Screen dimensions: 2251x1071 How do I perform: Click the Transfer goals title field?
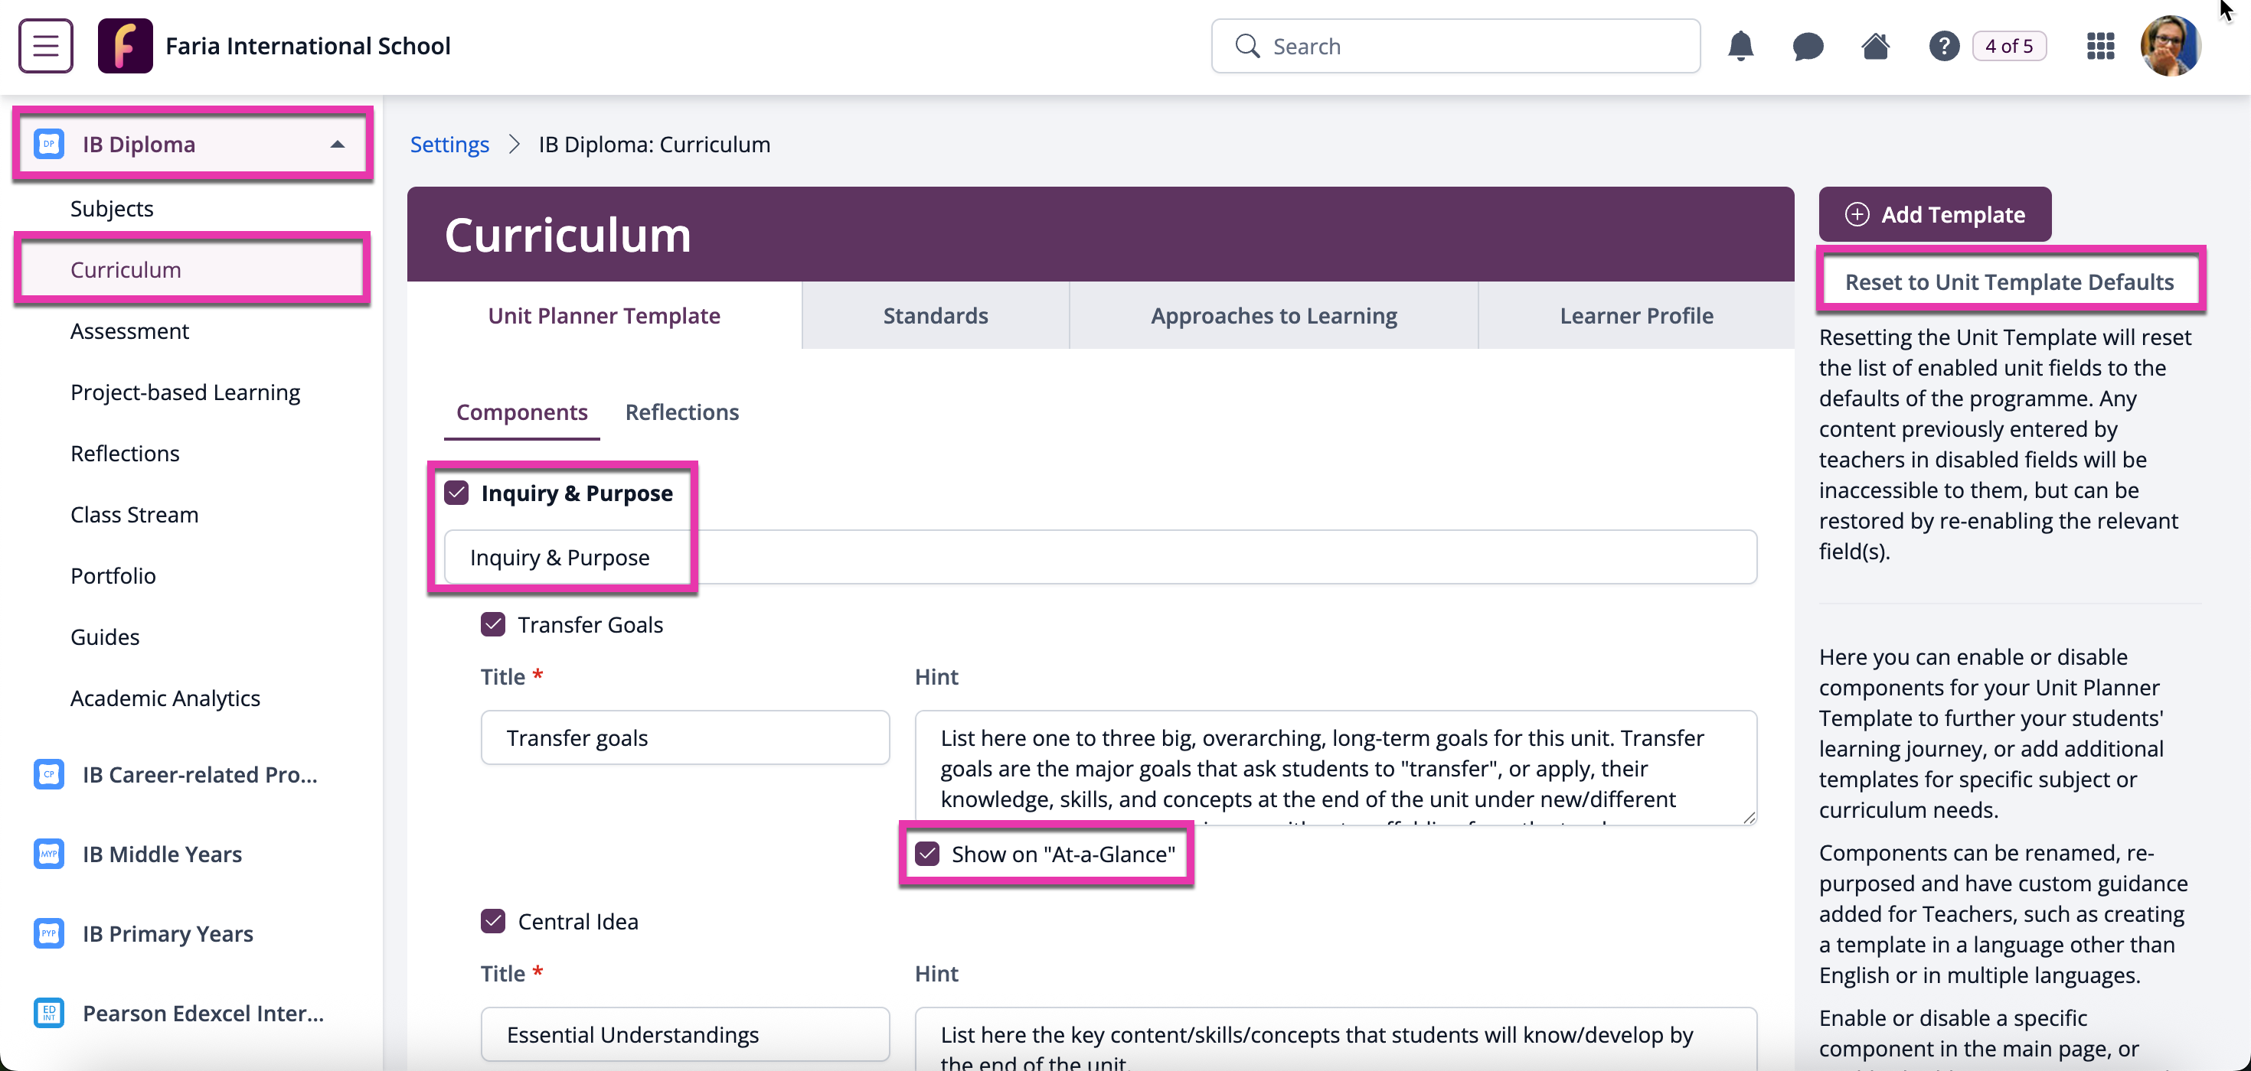(685, 737)
